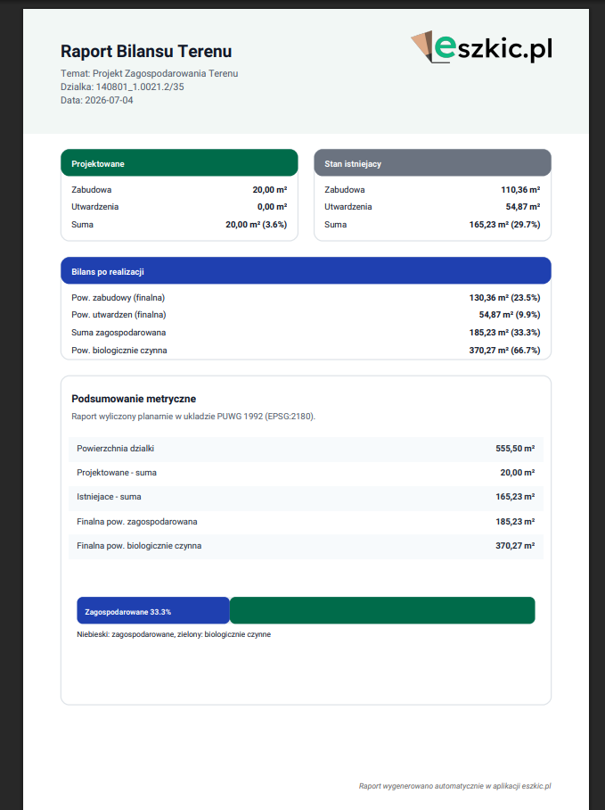Click the 'Powierzchnia dzialki' row label
605x810 pixels.
116,449
